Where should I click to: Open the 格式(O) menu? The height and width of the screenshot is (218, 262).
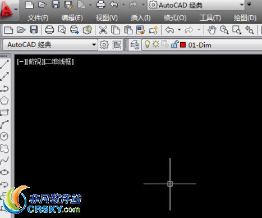[x=175, y=18]
